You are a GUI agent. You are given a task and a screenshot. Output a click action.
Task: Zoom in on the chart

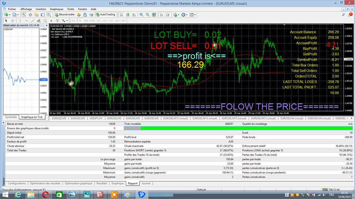click(x=141, y=15)
